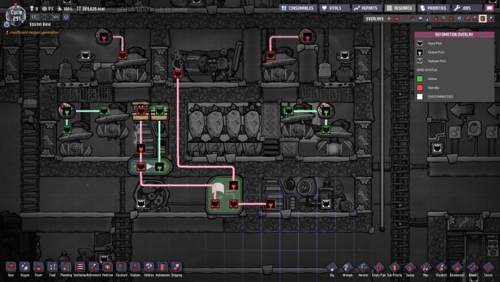Open the Plumbing build menu
500x282 pixels.
tap(66, 267)
